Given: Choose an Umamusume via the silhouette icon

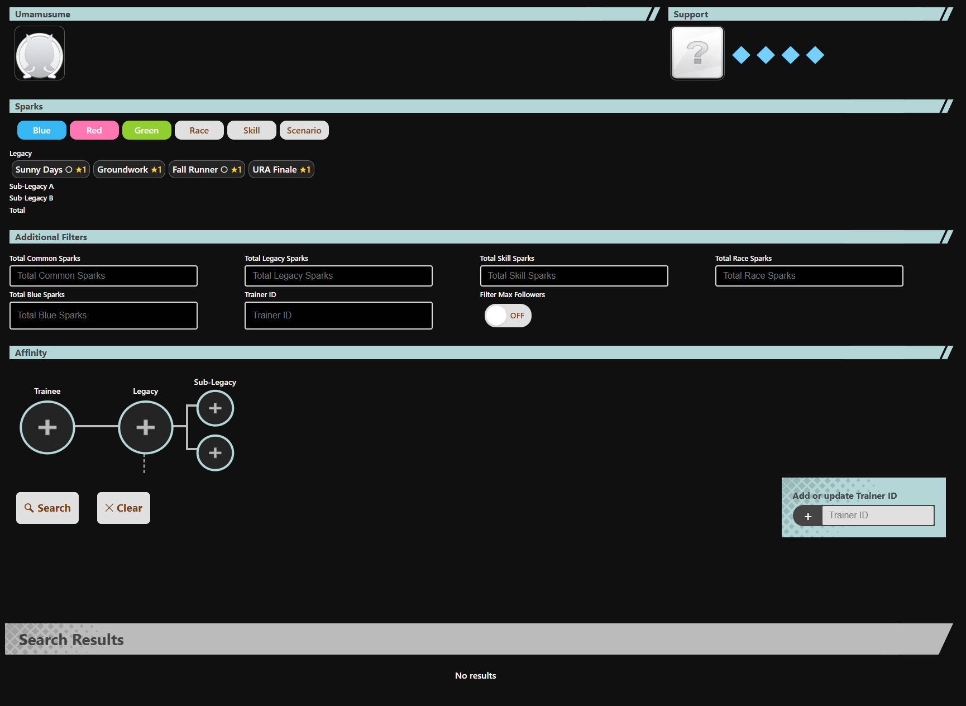Looking at the screenshot, I should (x=40, y=53).
